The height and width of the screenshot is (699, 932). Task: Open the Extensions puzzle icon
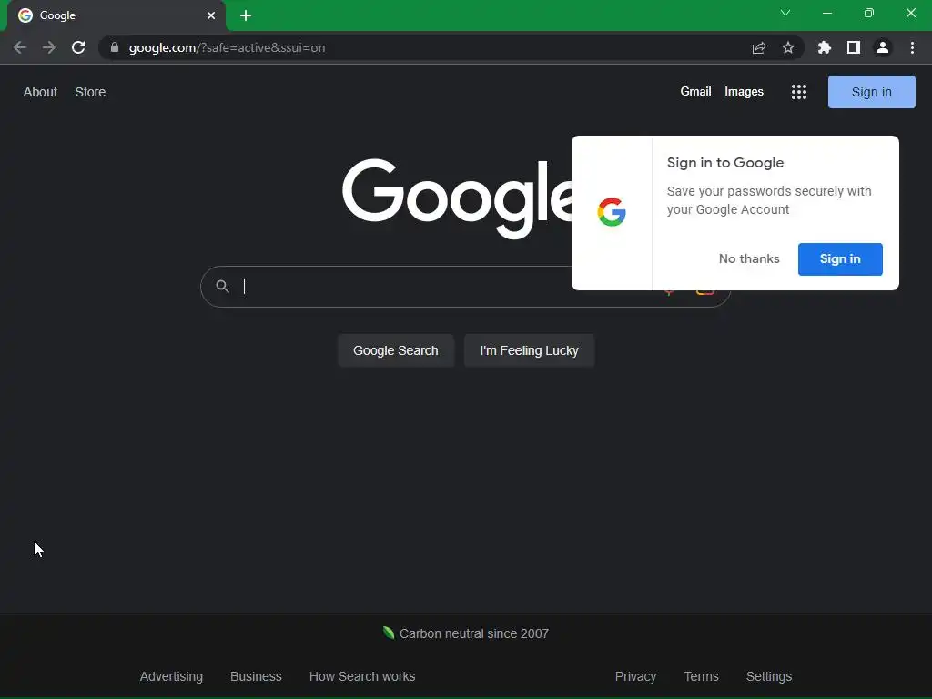click(824, 47)
